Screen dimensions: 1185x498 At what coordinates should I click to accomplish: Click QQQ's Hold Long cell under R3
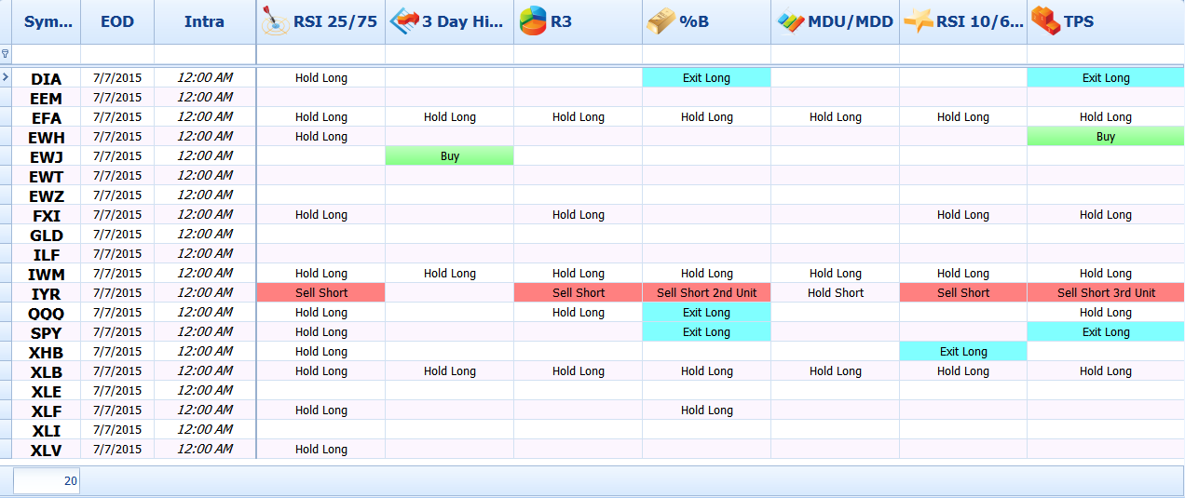click(x=579, y=313)
